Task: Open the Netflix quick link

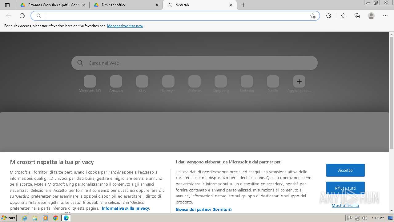Action: [x=273, y=84]
